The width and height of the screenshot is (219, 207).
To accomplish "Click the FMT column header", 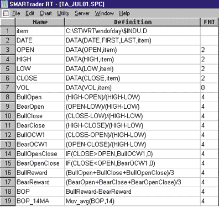I will click(209, 22).
